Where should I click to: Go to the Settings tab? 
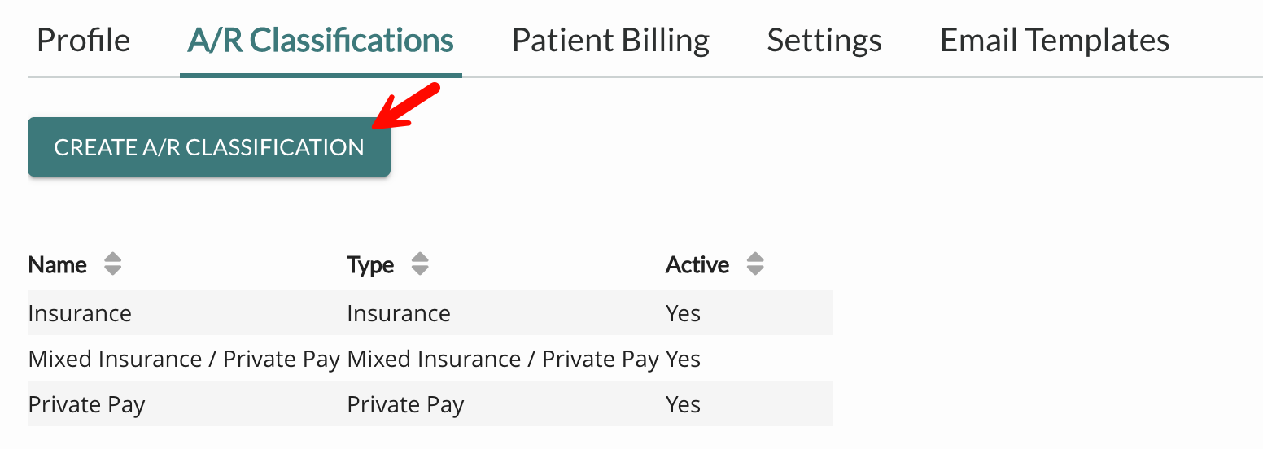[x=824, y=41]
